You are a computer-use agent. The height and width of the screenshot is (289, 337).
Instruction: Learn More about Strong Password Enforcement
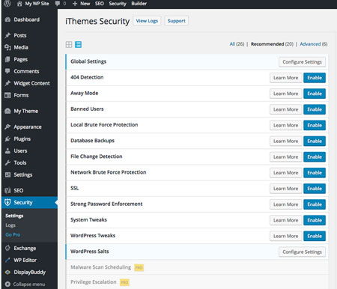(x=285, y=204)
